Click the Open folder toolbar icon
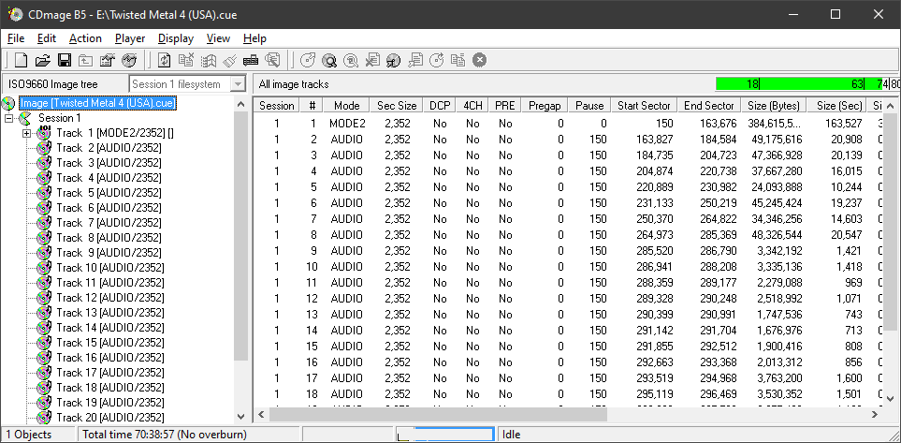The height and width of the screenshot is (443, 901). tap(42, 60)
